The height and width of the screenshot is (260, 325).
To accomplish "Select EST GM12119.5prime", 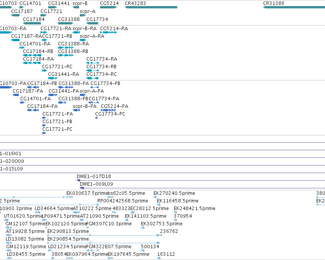I will 26,247.
